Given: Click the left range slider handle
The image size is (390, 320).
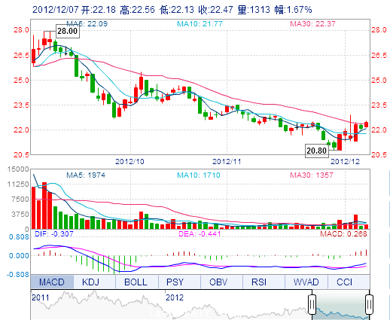Looking at the screenshot, I should [x=312, y=304].
